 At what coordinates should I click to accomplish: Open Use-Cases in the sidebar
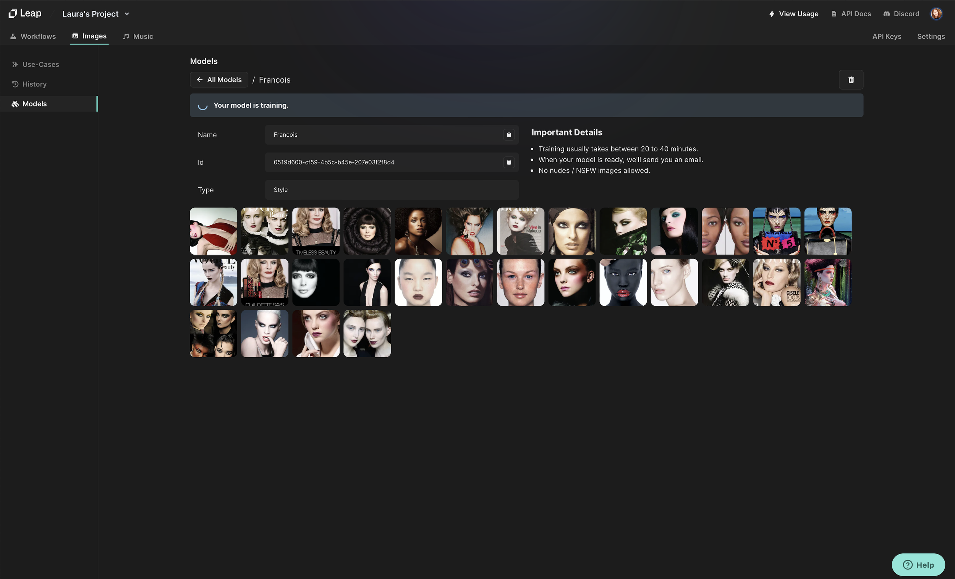tap(40, 64)
